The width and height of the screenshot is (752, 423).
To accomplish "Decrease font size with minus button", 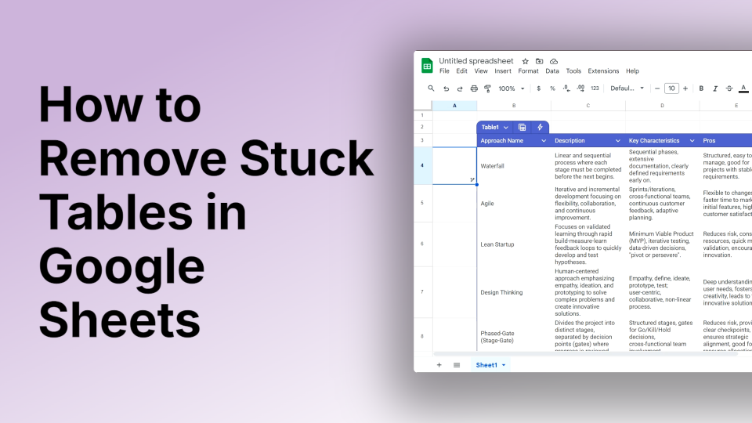I will (x=657, y=89).
